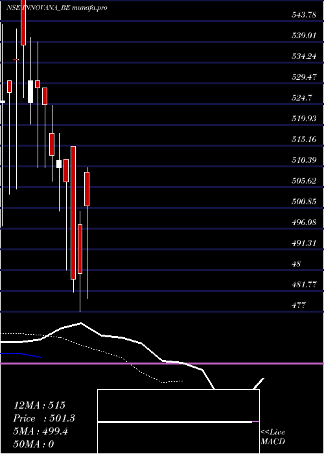Click the white line inside MACD box

point(175,422)
